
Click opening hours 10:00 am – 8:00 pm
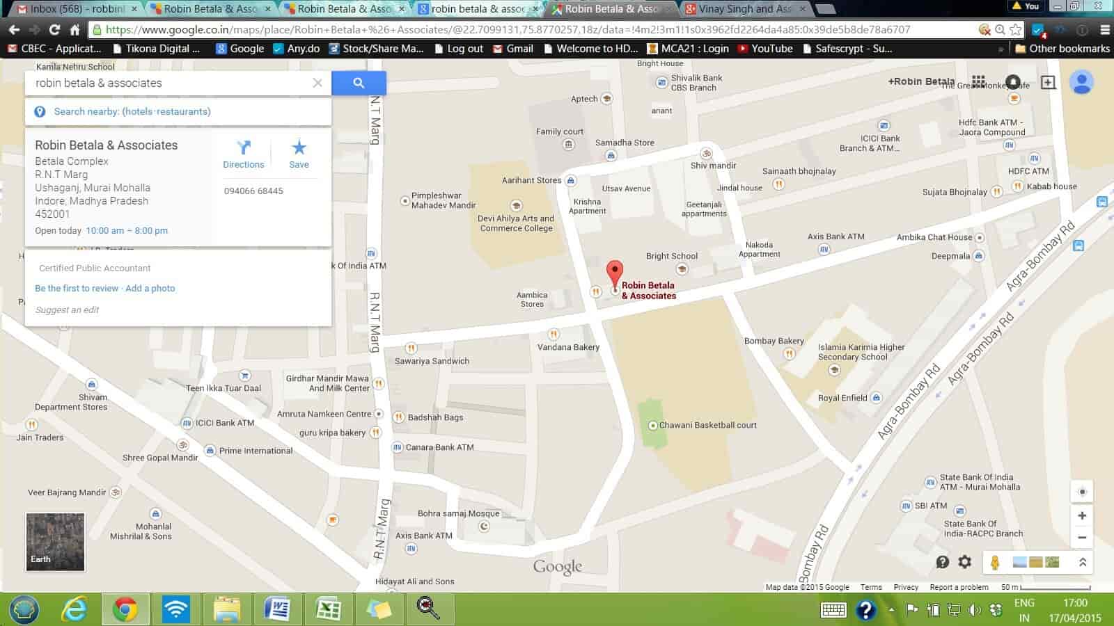[x=127, y=230]
